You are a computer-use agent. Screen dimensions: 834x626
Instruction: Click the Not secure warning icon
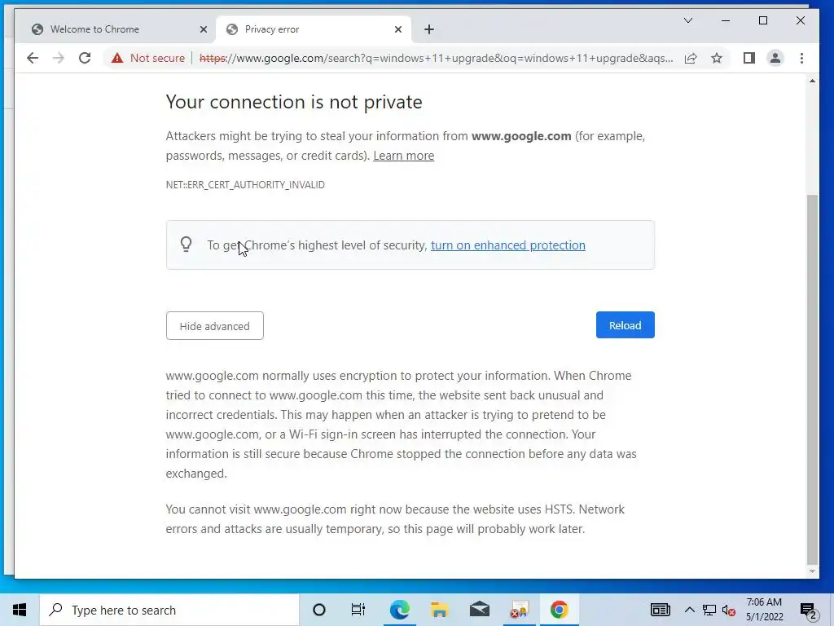coord(117,58)
